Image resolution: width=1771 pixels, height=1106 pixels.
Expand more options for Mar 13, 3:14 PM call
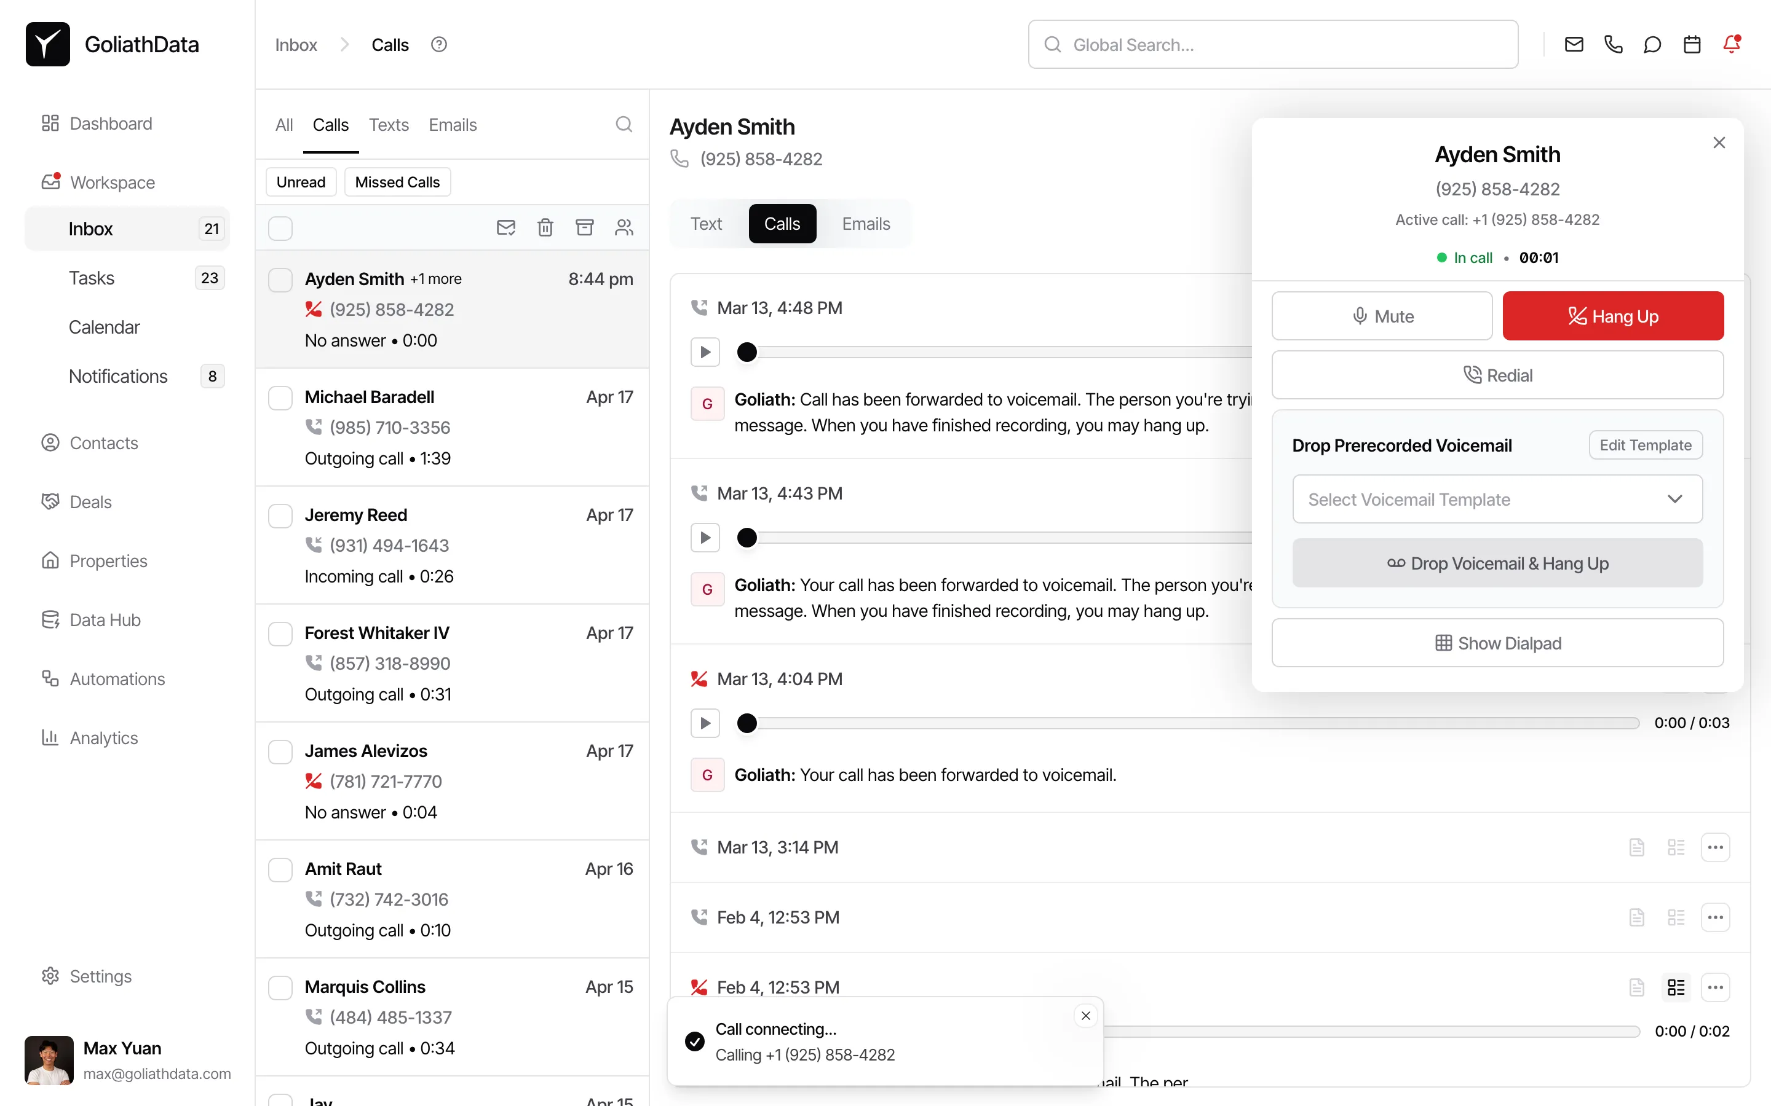1714,847
